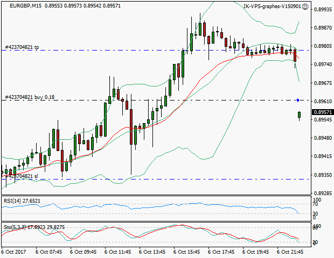Click the EURGBP,M15 chart title text
Viewport: 334px width, 258px height.
25,6
